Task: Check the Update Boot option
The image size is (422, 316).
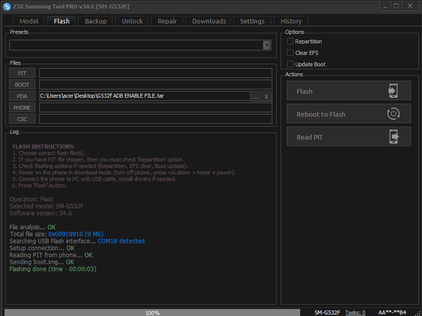Action: coord(290,64)
